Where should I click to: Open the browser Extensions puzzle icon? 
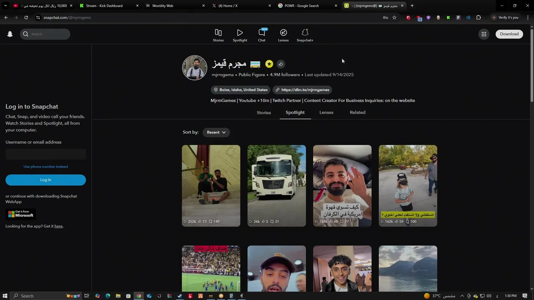click(479, 17)
